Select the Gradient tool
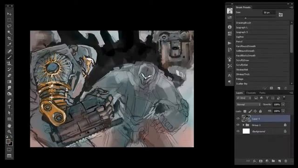The image size is (298, 168). pos(9,82)
